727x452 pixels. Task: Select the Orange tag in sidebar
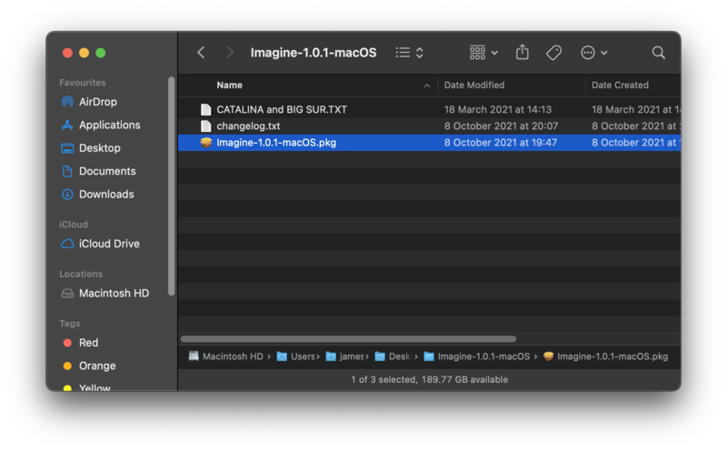(96, 366)
